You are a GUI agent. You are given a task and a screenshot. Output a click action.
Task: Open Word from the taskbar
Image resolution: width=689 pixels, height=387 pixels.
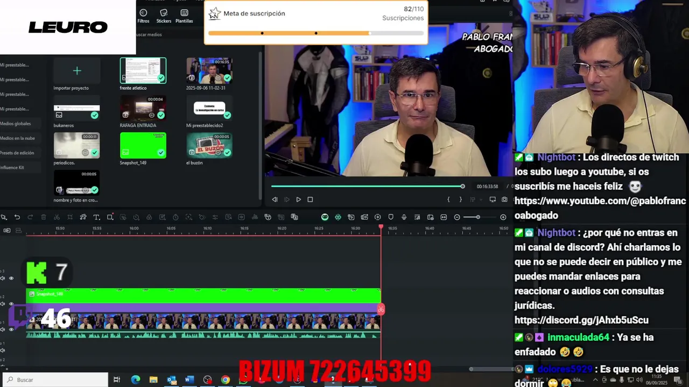189,380
